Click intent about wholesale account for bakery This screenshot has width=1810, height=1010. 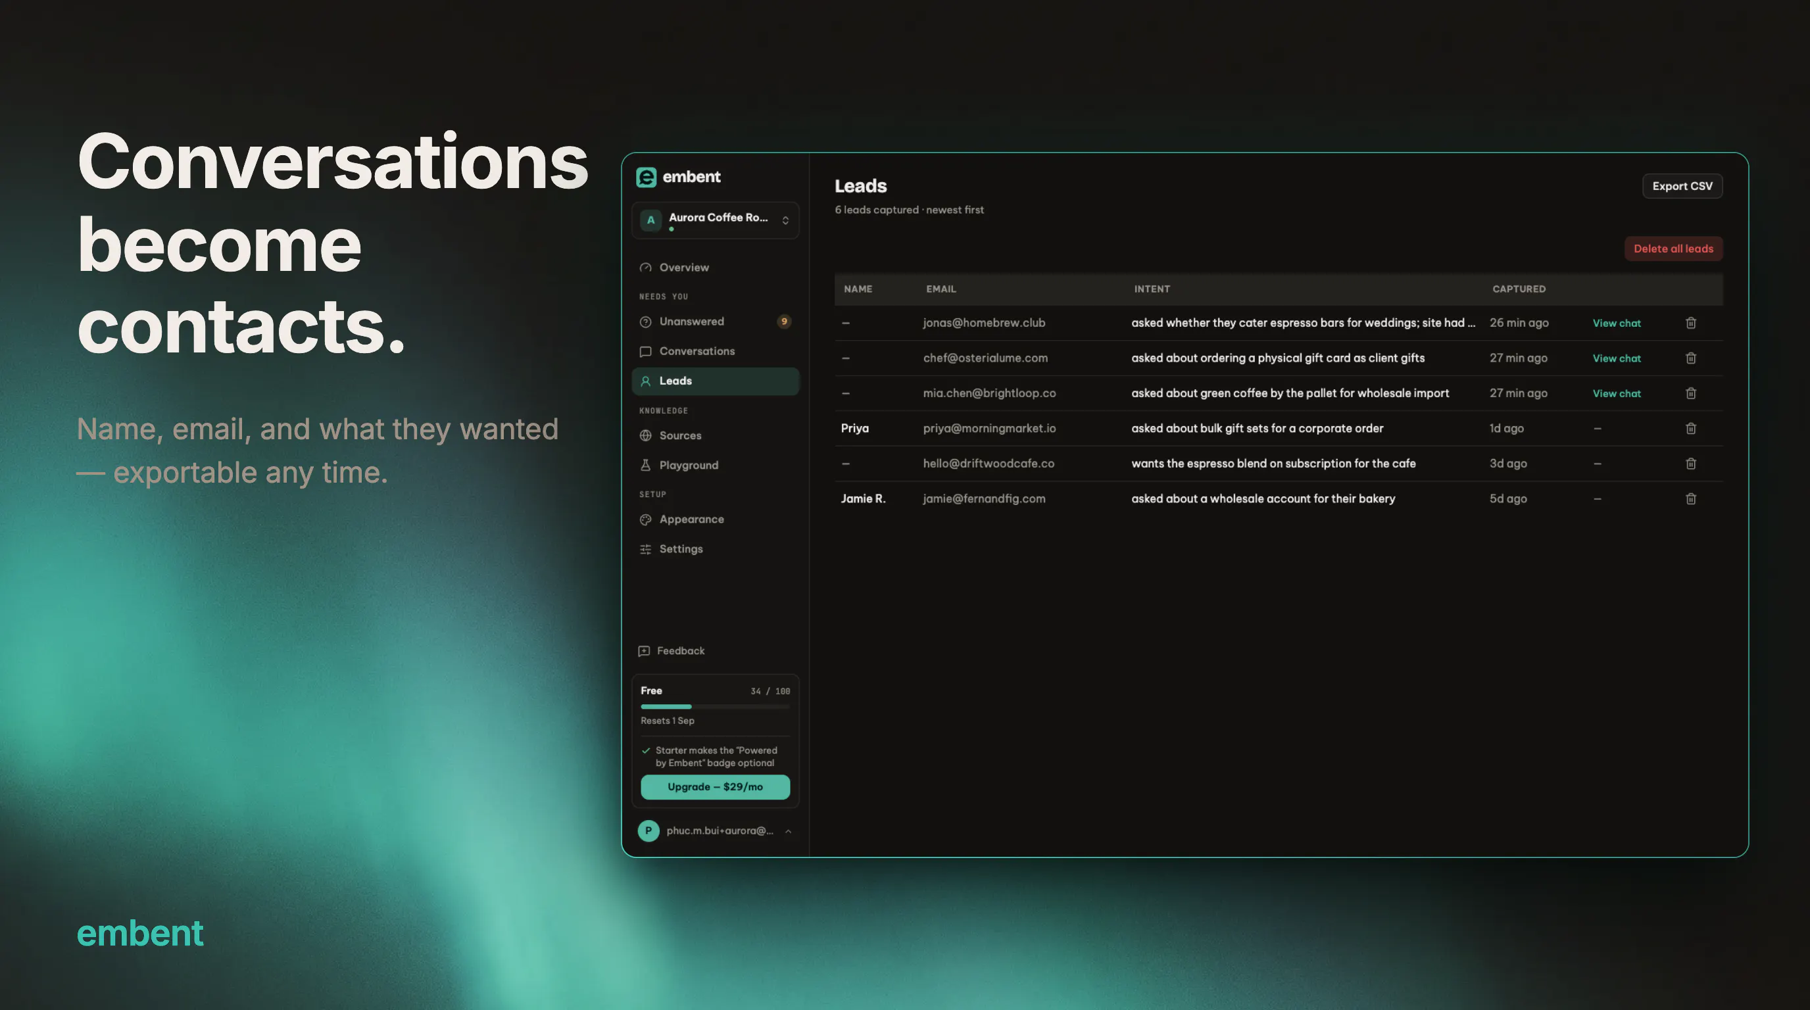[1263, 498]
